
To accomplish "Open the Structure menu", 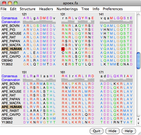I will pos(27,9).
